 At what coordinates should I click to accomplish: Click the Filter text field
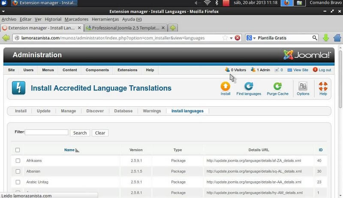pyautogui.click(x=47, y=132)
